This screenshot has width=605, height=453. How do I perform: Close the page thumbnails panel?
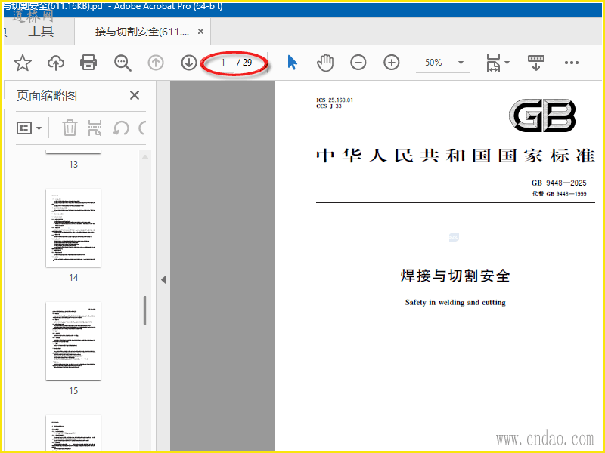tap(135, 95)
